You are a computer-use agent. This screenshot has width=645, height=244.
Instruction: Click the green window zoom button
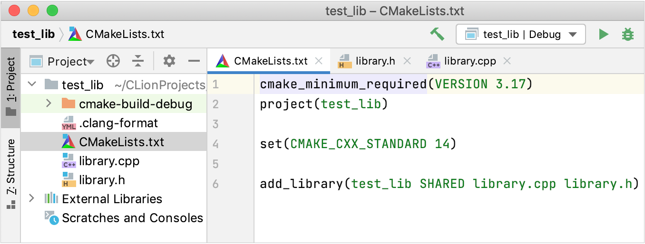(52, 10)
